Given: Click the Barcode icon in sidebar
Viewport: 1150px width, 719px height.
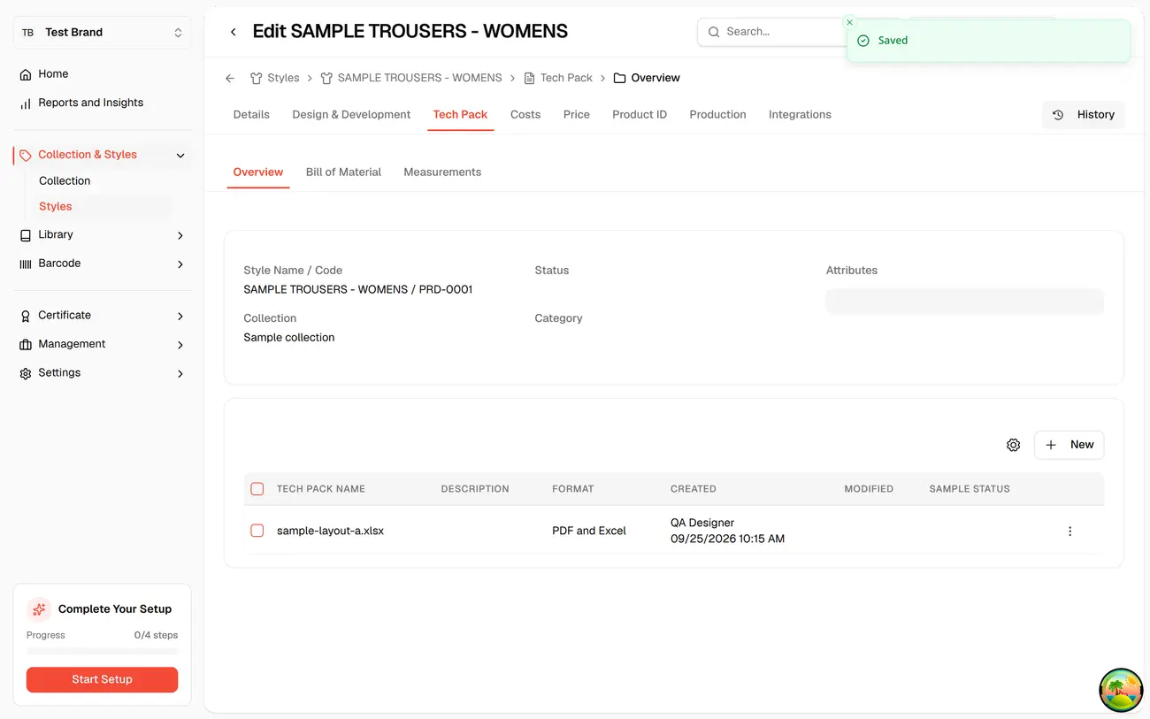Looking at the screenshot, I should point(26,264).
